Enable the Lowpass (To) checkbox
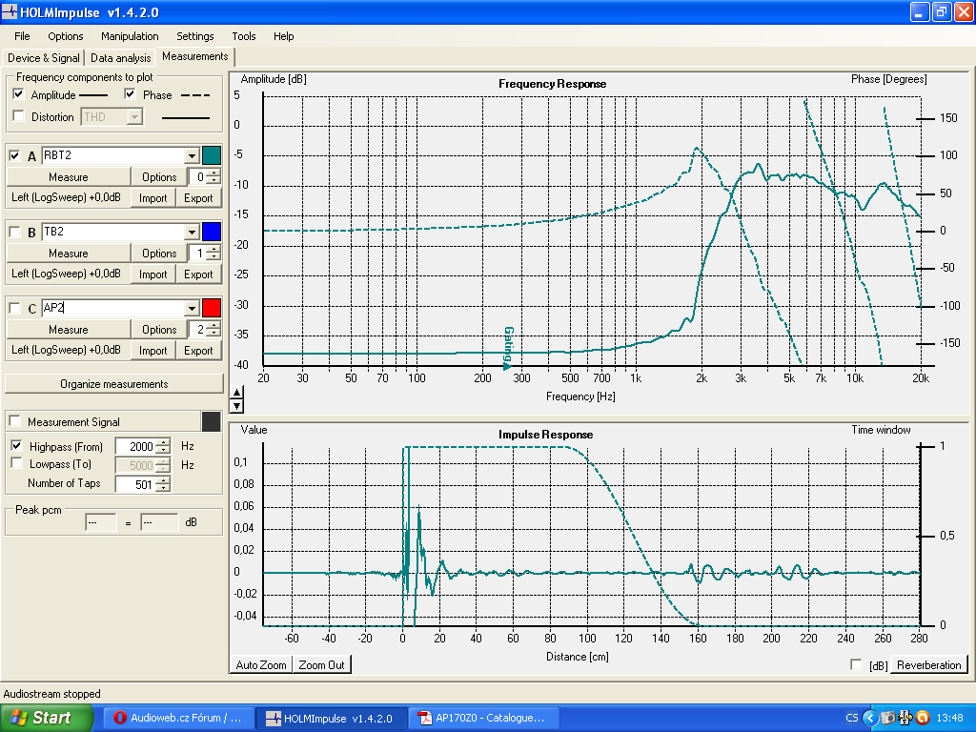976x732 pixels. pos(17,464)
